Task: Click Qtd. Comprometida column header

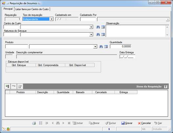Action: pyautogui.click(x=50, y=65)
